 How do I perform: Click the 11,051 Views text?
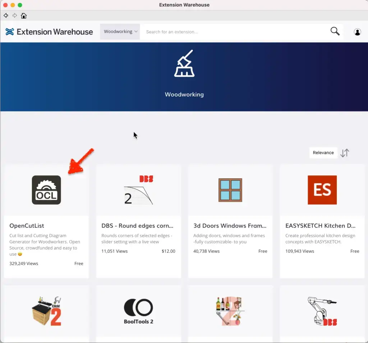click(x=115, y=251)
